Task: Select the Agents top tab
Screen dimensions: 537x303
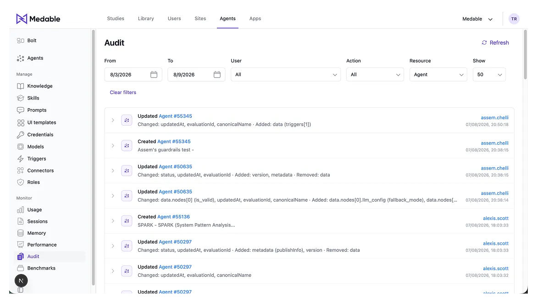Action: pyautogui.click(x=228, y=18)
